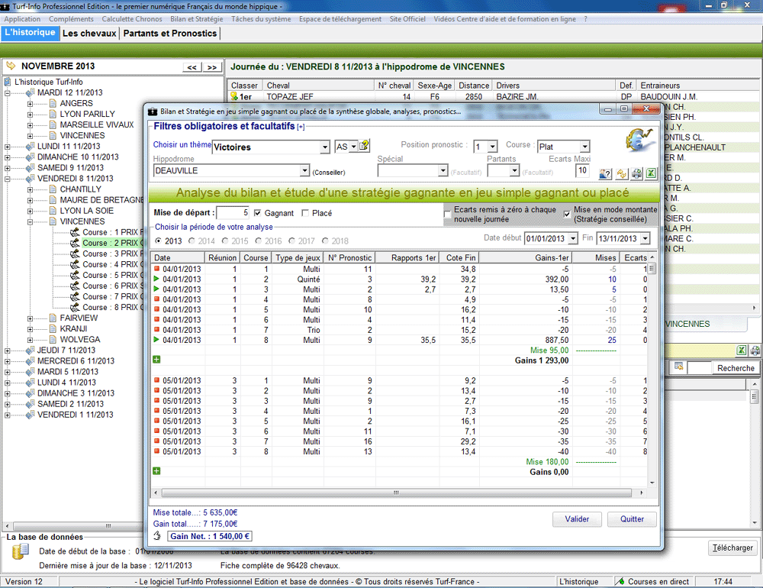
Task: Select Course : 1 PRIX horse icon in tree
Action: tap(75, 232)
